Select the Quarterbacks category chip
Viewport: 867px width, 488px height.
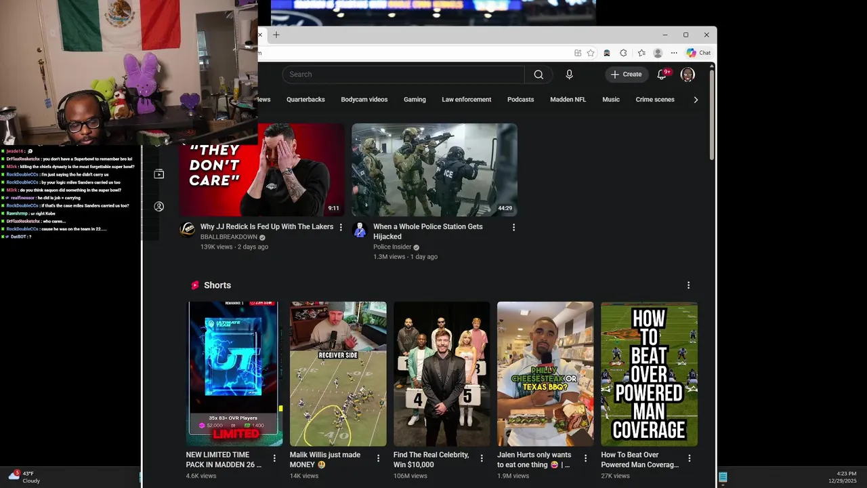tap(305, 100)
